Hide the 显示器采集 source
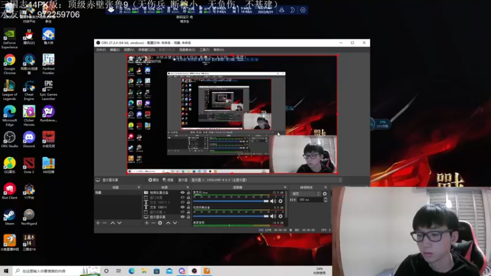Viewport: 491px width, 276px height. tap(182, 217)
